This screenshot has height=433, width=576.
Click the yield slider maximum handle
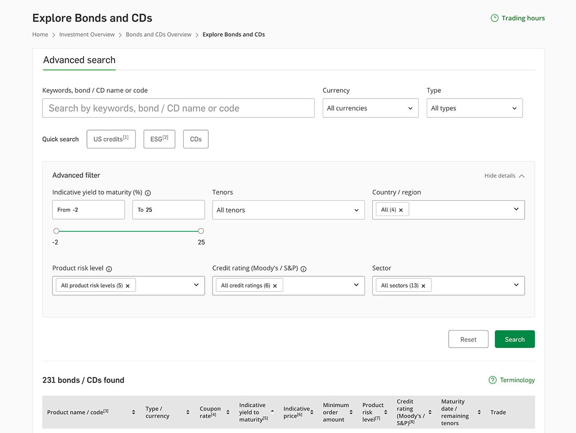click(x=201, y=231)
